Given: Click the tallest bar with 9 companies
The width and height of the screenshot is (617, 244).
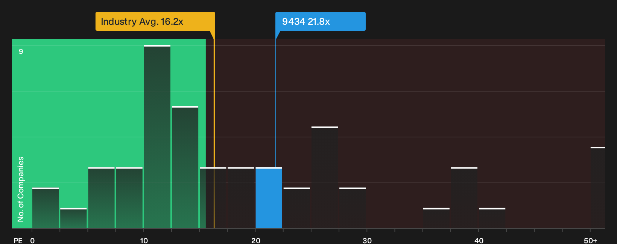Looking at the screenshot, I should click(x=157, y=137).
